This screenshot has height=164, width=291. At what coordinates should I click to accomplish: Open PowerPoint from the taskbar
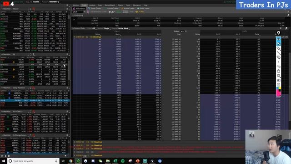pyautogui.click(x=137, y=161)
